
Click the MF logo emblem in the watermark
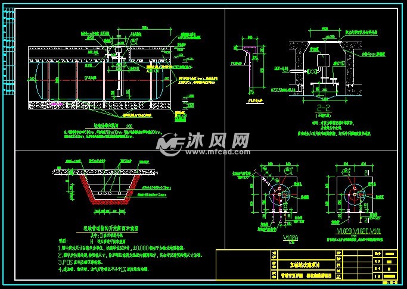click(170, 144)
